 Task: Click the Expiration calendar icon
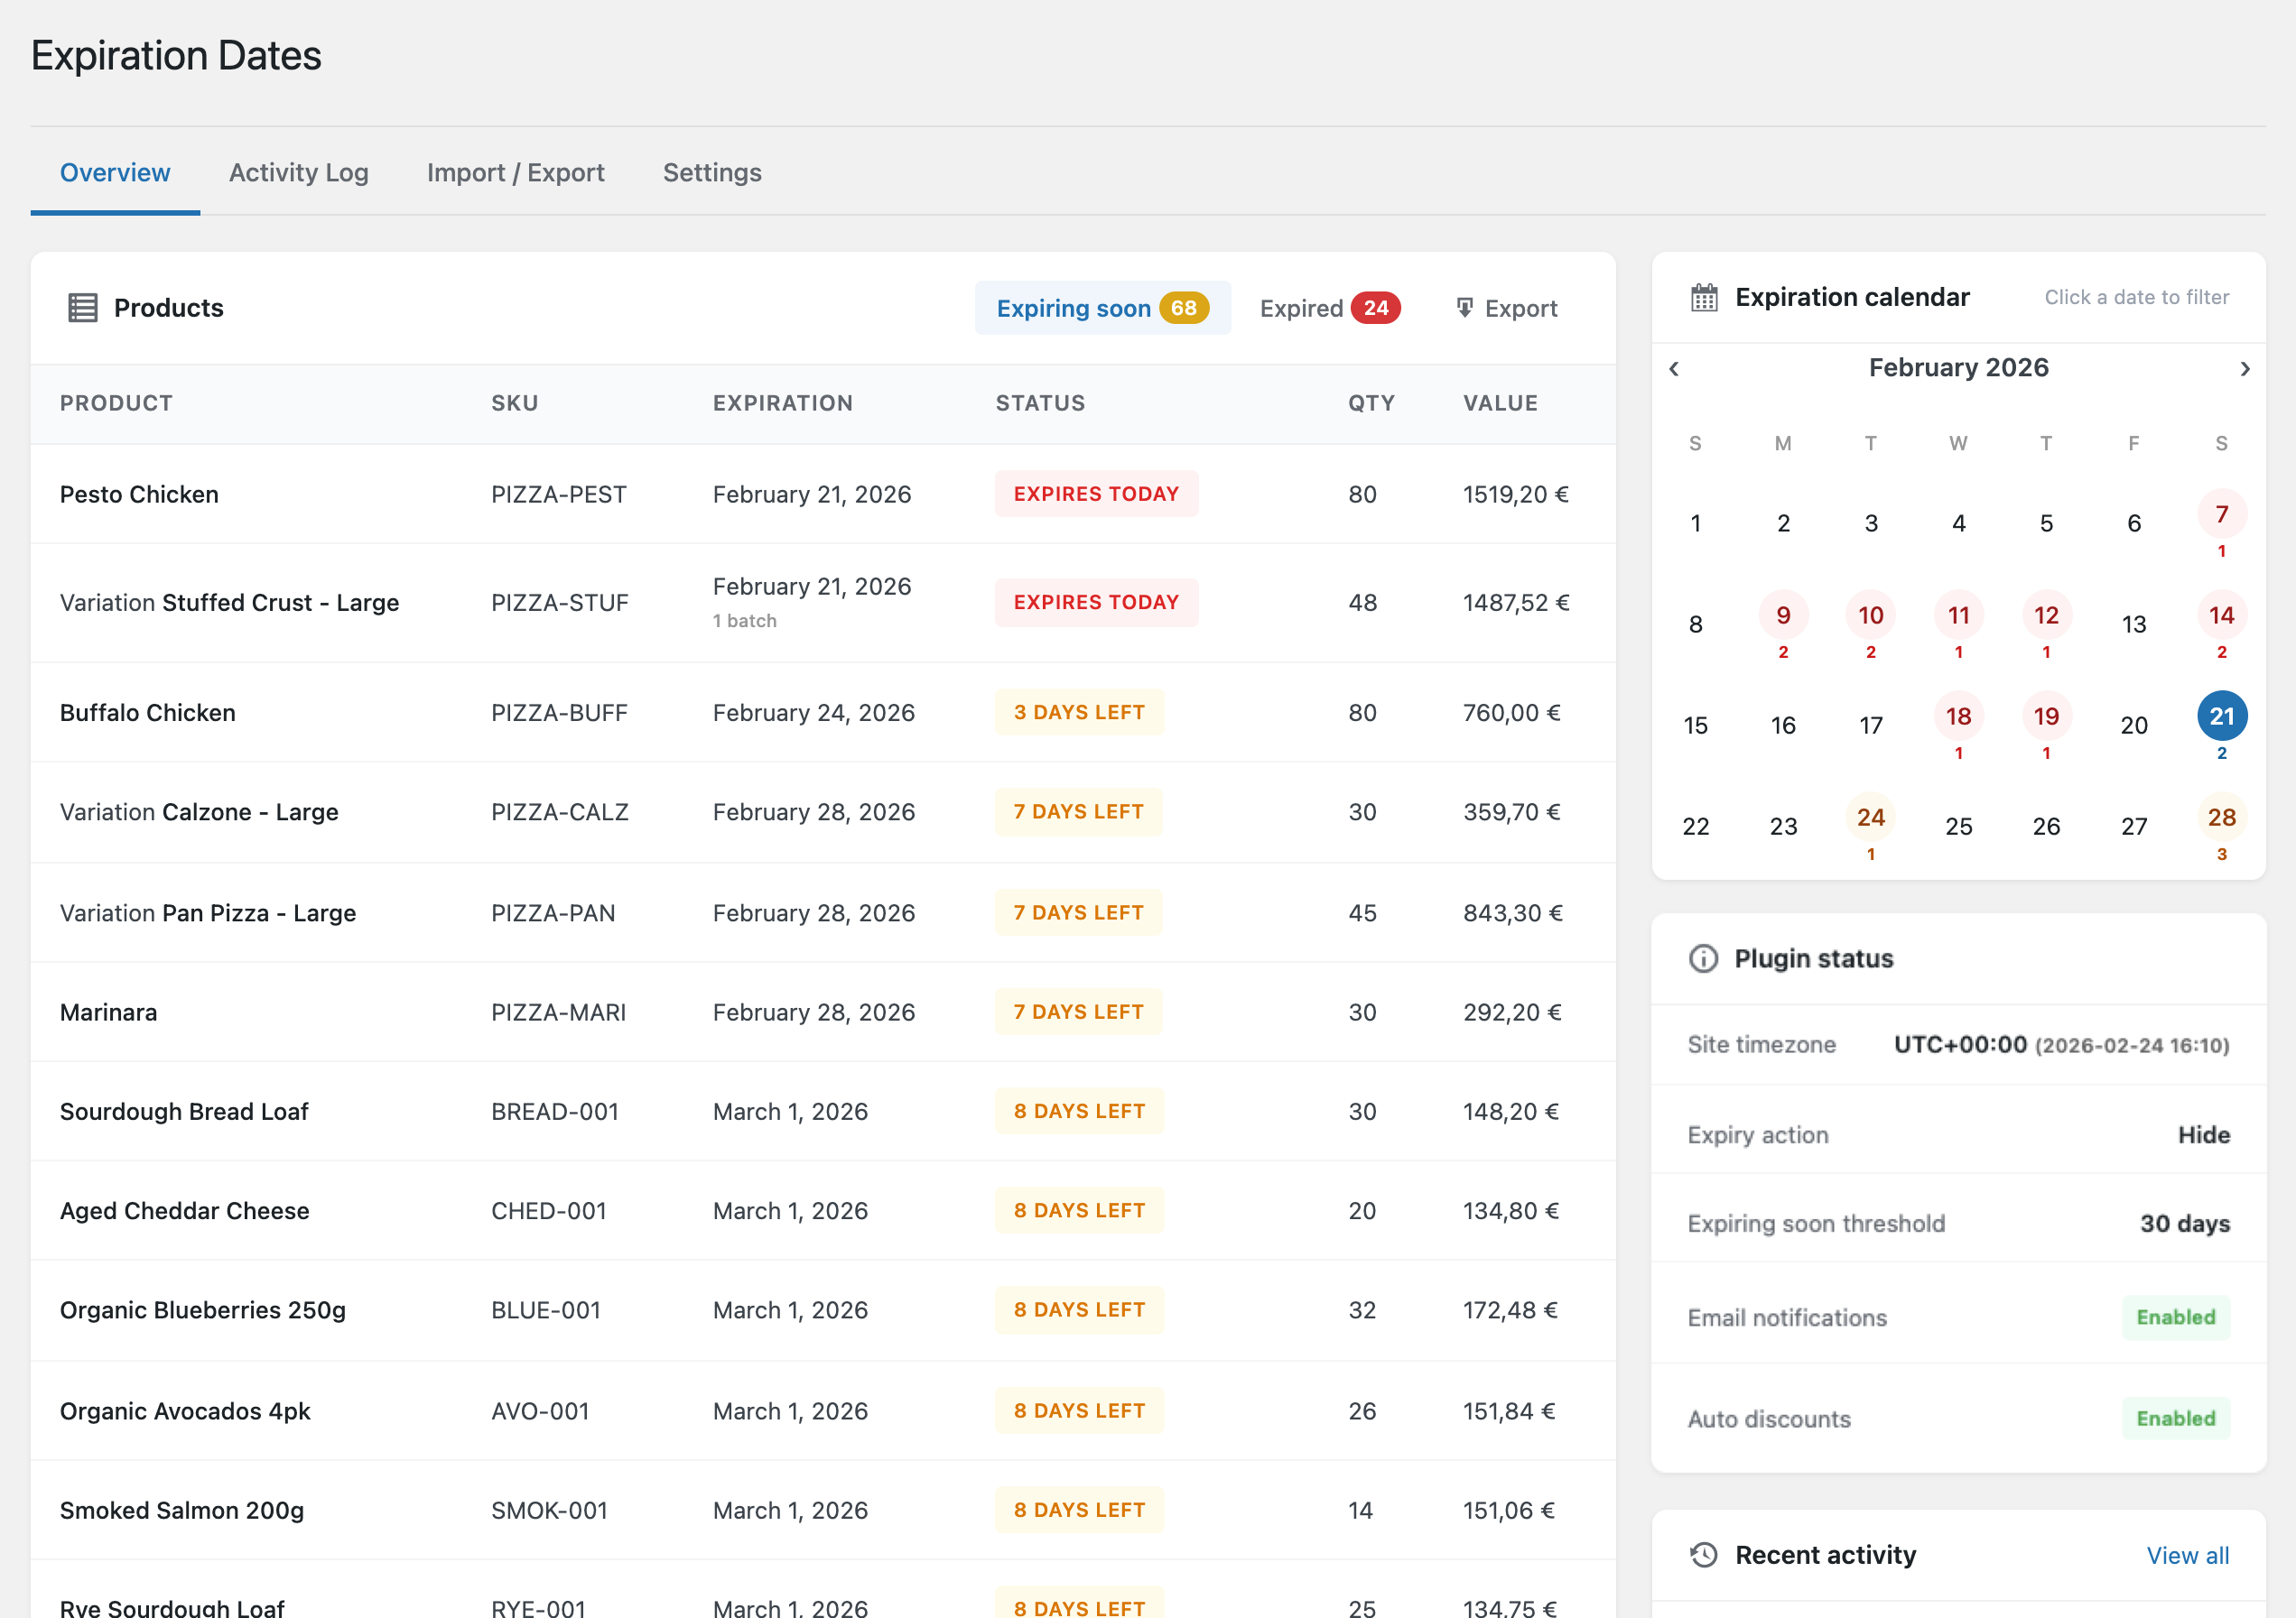pos(1703,296)
